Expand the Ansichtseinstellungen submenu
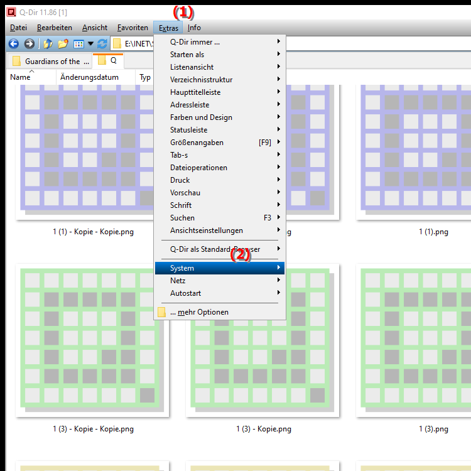 pos(220,230)
